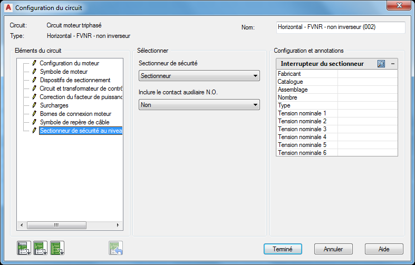415x265 pixels.
Task: Click the pencil icon beside Symbole de moteur
Action: tap(35, 72)
